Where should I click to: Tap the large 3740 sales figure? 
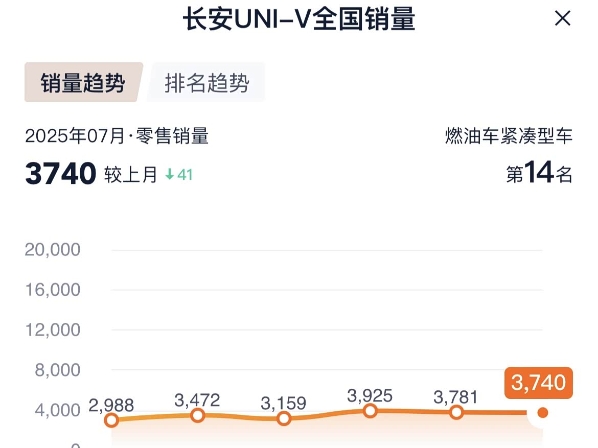tap(60, 174)
